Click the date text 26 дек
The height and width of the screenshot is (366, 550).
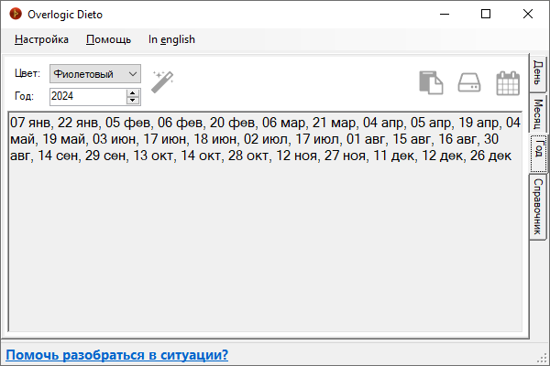(x=490, y=156)
